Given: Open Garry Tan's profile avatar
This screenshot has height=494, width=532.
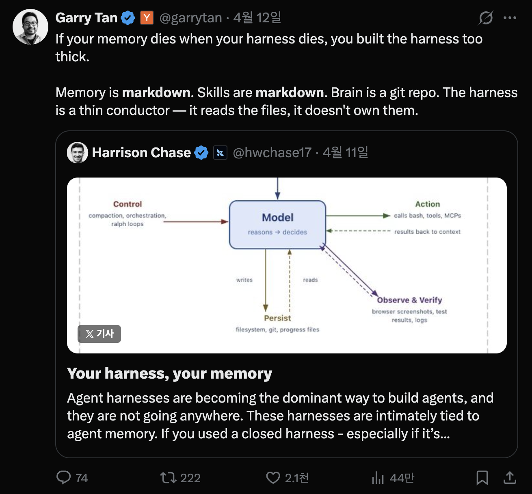Looking at the screenshot, I should pos(30,27).
